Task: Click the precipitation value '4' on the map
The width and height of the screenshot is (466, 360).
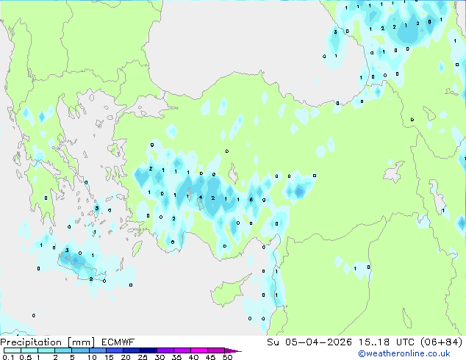Action: (201, 197)
